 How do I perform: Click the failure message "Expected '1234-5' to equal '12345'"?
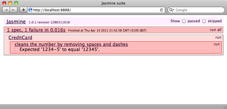pyautogui.click(x=60, y=50)
